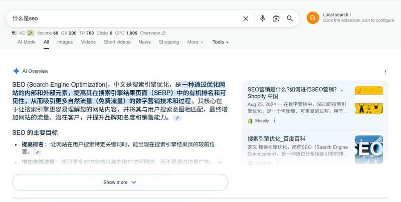Click the Local search label text

[335, 15]
